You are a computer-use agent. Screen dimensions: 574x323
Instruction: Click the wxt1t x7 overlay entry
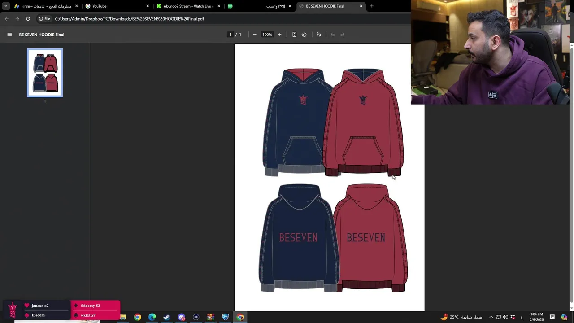pos(88,315)
